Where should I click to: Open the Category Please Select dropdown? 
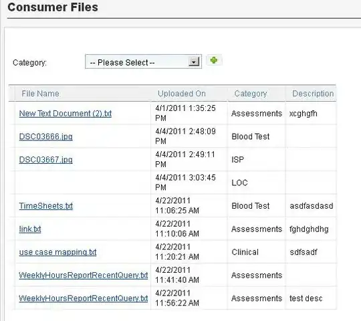(143, 62)
